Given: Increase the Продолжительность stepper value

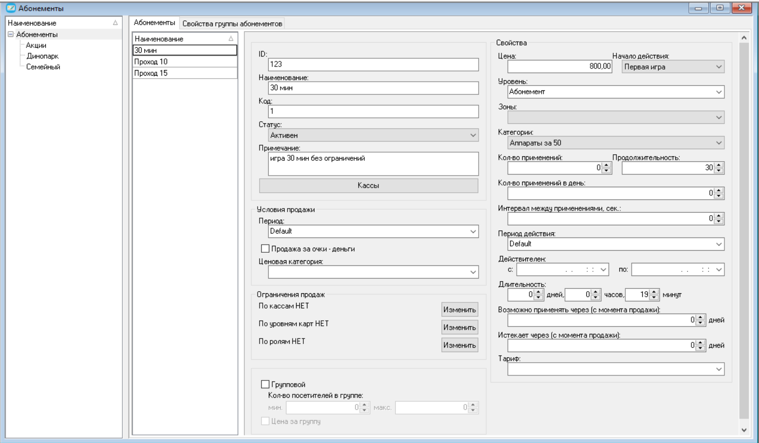Looking at the screenshot, I should (x=718, y=165).
